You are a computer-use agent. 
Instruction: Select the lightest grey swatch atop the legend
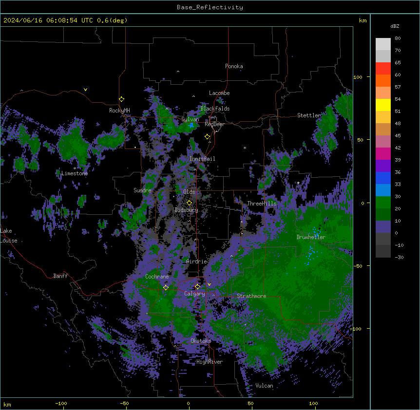pos(383,44)
